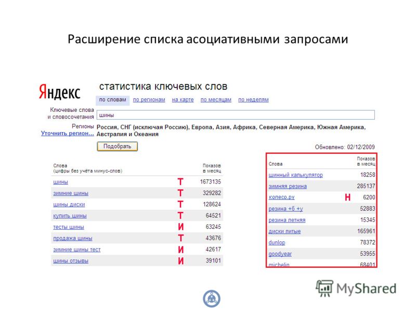The height and width of the screenshot is (312, 416).
Task: Click the value 1673135 for 'шины'
Action: [211, 181]
